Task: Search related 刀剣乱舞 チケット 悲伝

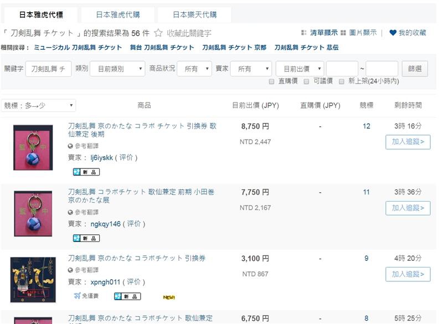Action: coord(306,48)
